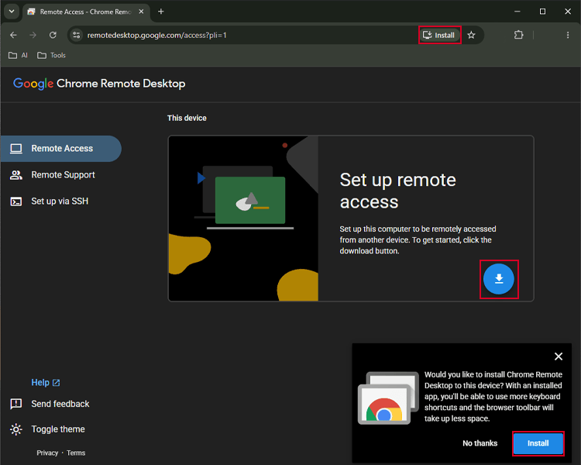Select the Remote Access browser tab

point(86,12)
